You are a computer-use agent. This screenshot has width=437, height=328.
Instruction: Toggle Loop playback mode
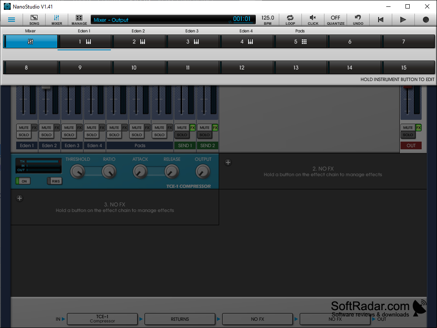point(290,20)
